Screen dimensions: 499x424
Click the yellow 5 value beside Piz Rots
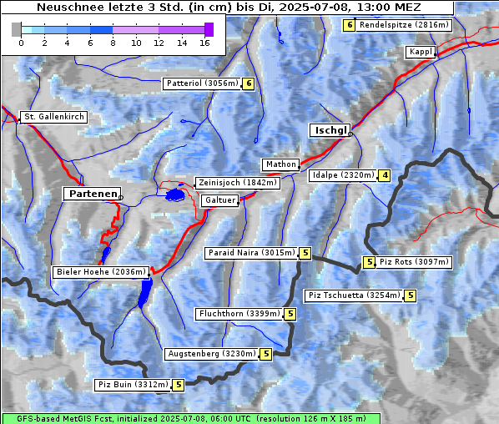click(369, 262)
